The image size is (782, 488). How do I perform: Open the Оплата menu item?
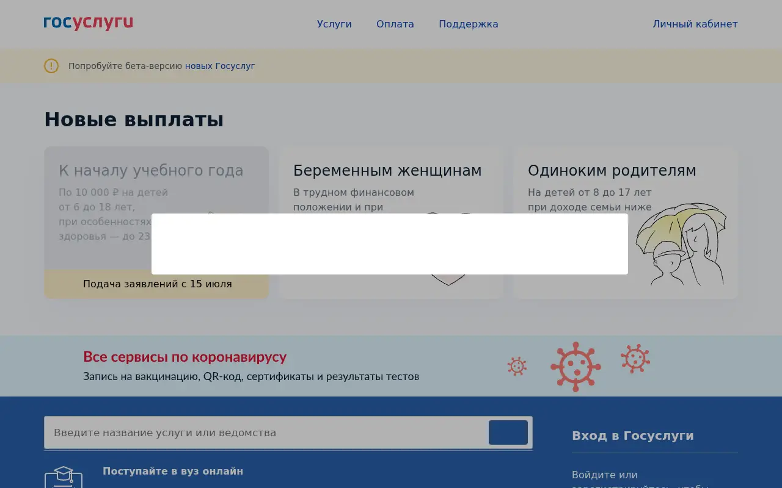(x=395, y=24)
